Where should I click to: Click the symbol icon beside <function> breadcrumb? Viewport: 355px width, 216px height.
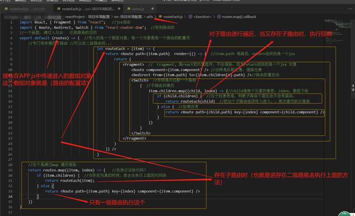pyautogui.click(x=190, y=17)
